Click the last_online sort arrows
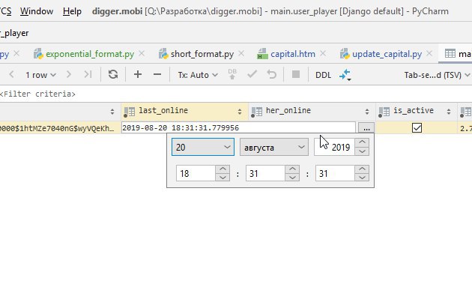 (240, 112)
